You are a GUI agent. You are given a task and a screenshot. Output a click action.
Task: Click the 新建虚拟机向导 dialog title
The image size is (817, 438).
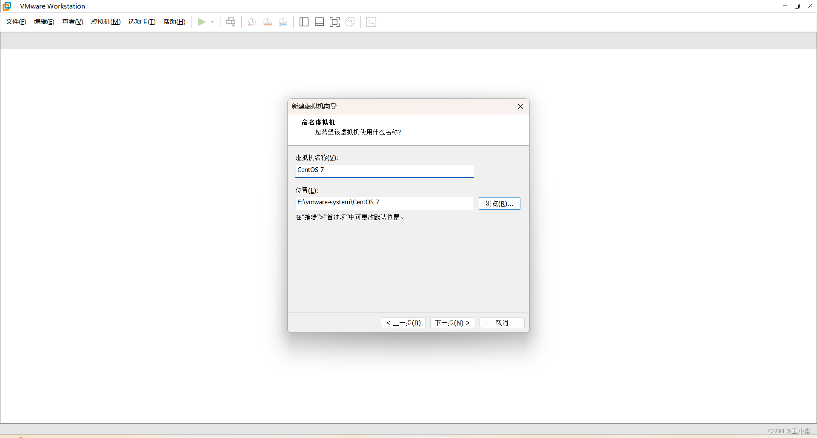pos(314,106)
